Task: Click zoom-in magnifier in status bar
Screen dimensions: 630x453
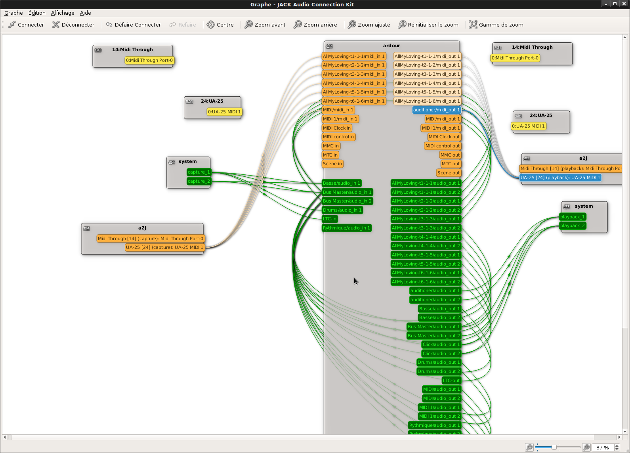Action: click(586, 447)
